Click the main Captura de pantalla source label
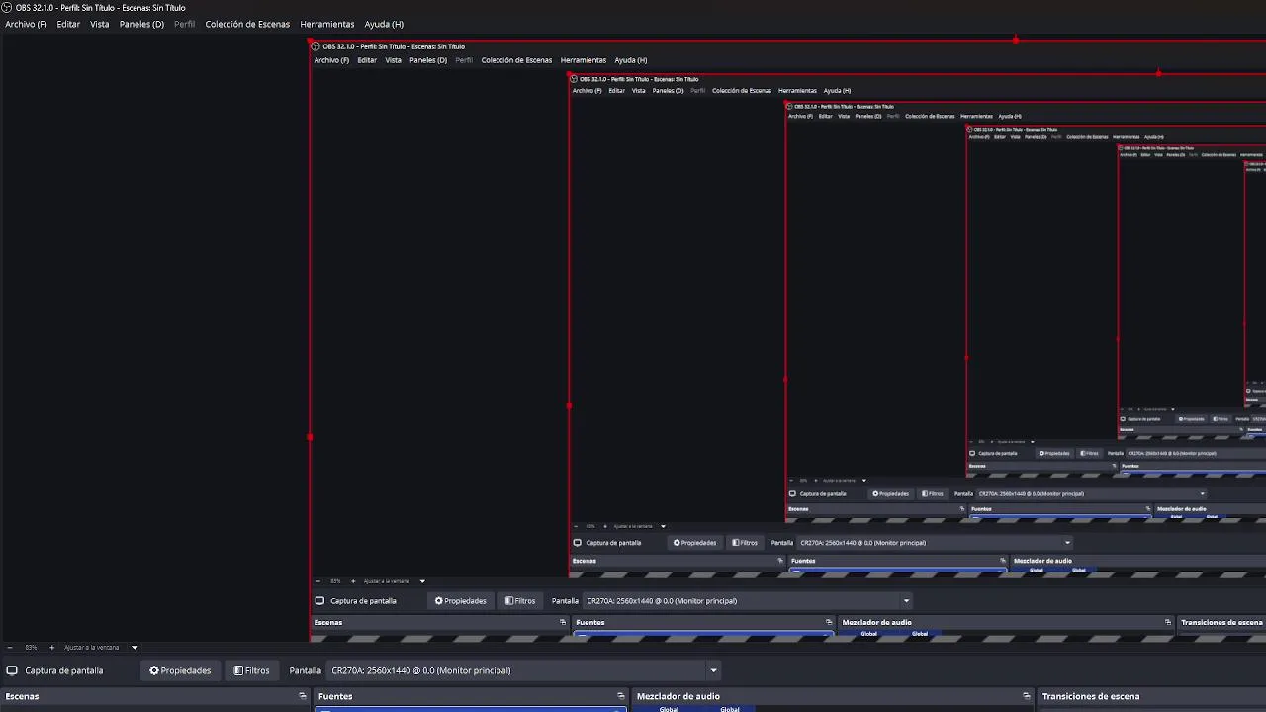Screen dimensions: 1266x712 [x=64, y=670]
